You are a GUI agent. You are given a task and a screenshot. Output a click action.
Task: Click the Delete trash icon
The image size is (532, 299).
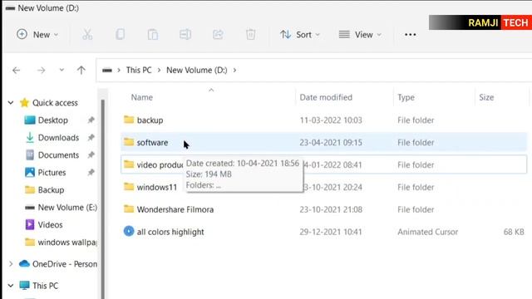(x=250, y=35)
